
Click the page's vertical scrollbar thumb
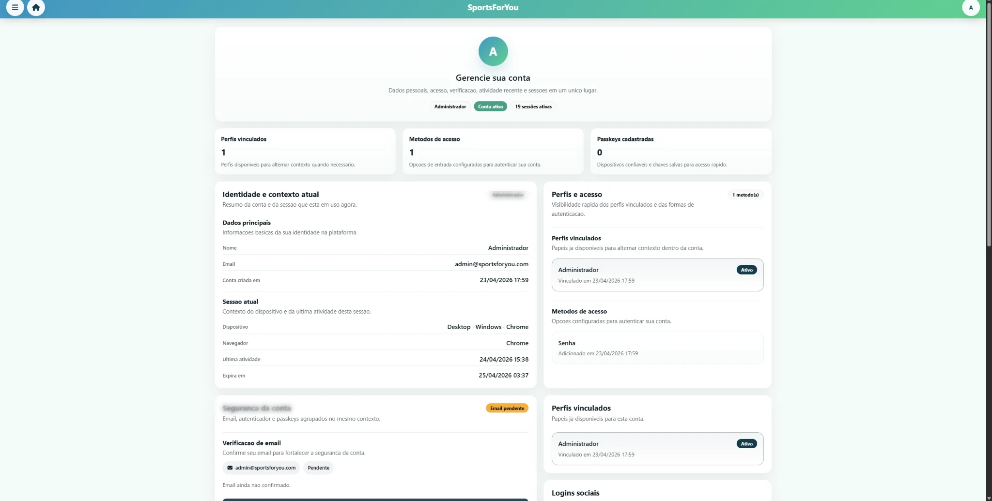989,126
